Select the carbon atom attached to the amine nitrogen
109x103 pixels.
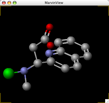click(x=38, y=63)
